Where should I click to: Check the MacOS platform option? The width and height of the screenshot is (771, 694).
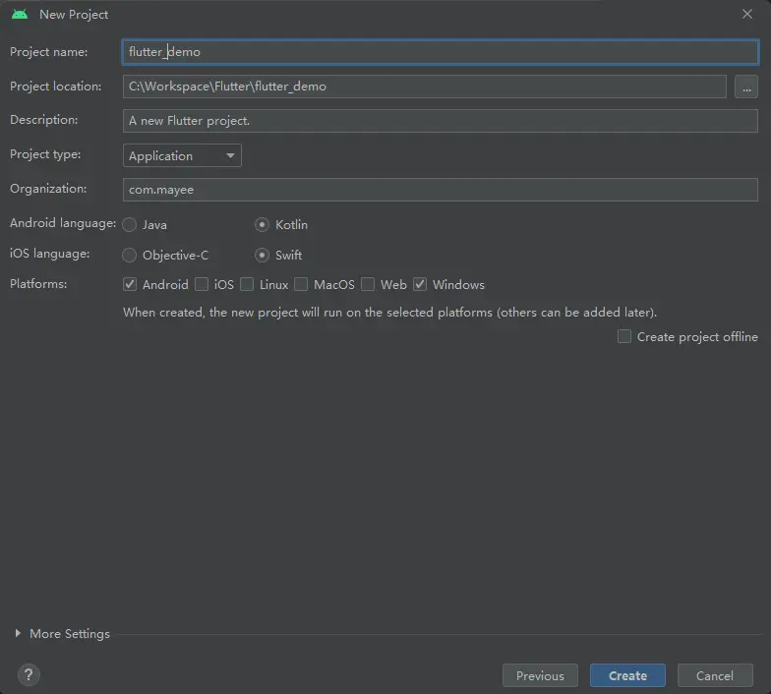(301, 285)
